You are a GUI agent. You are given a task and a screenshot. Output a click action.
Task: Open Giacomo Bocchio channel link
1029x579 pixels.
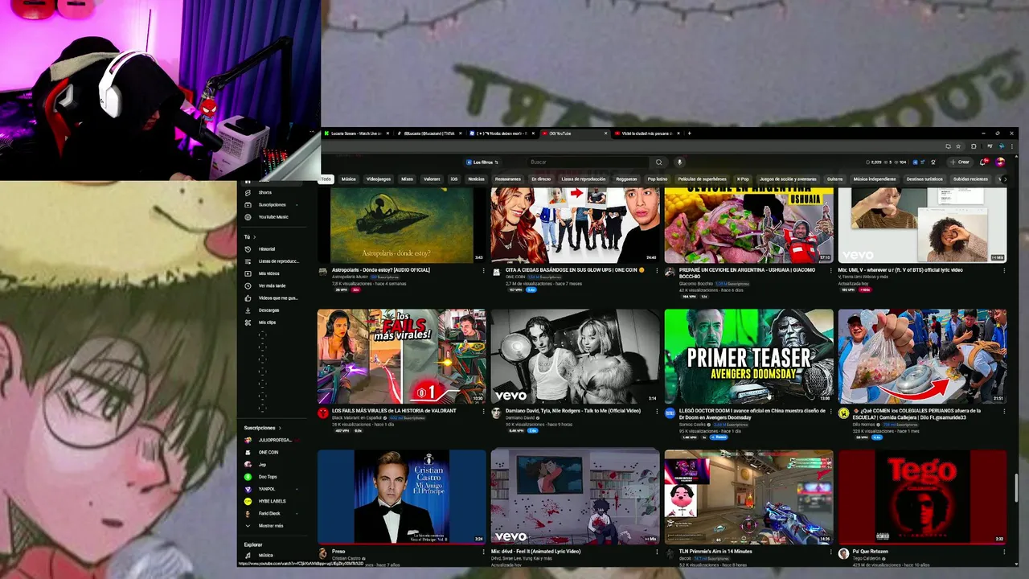tap(695, 283)
